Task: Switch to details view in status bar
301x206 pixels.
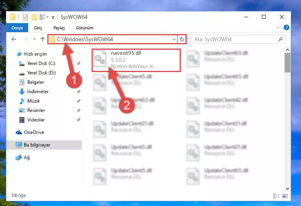Action: 276,196
